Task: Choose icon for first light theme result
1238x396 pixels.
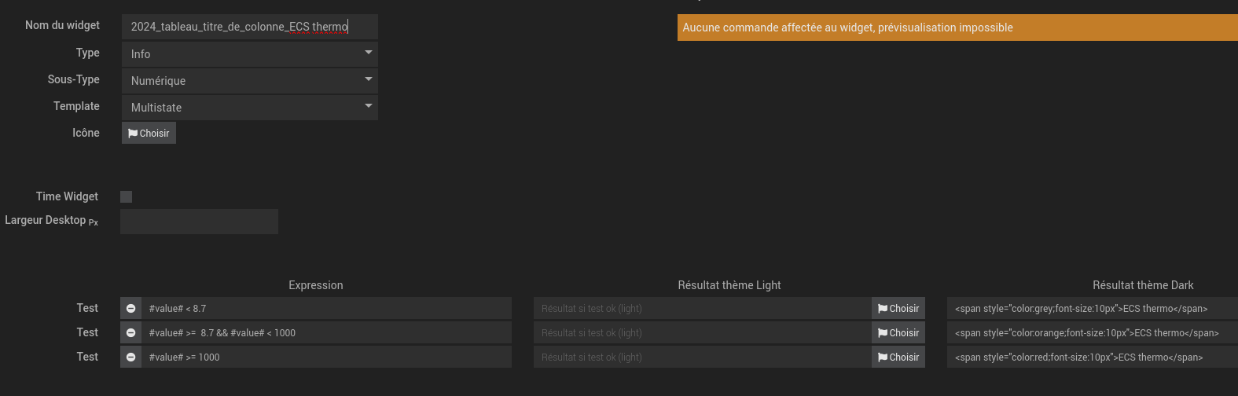Action: tap(898, 309)
